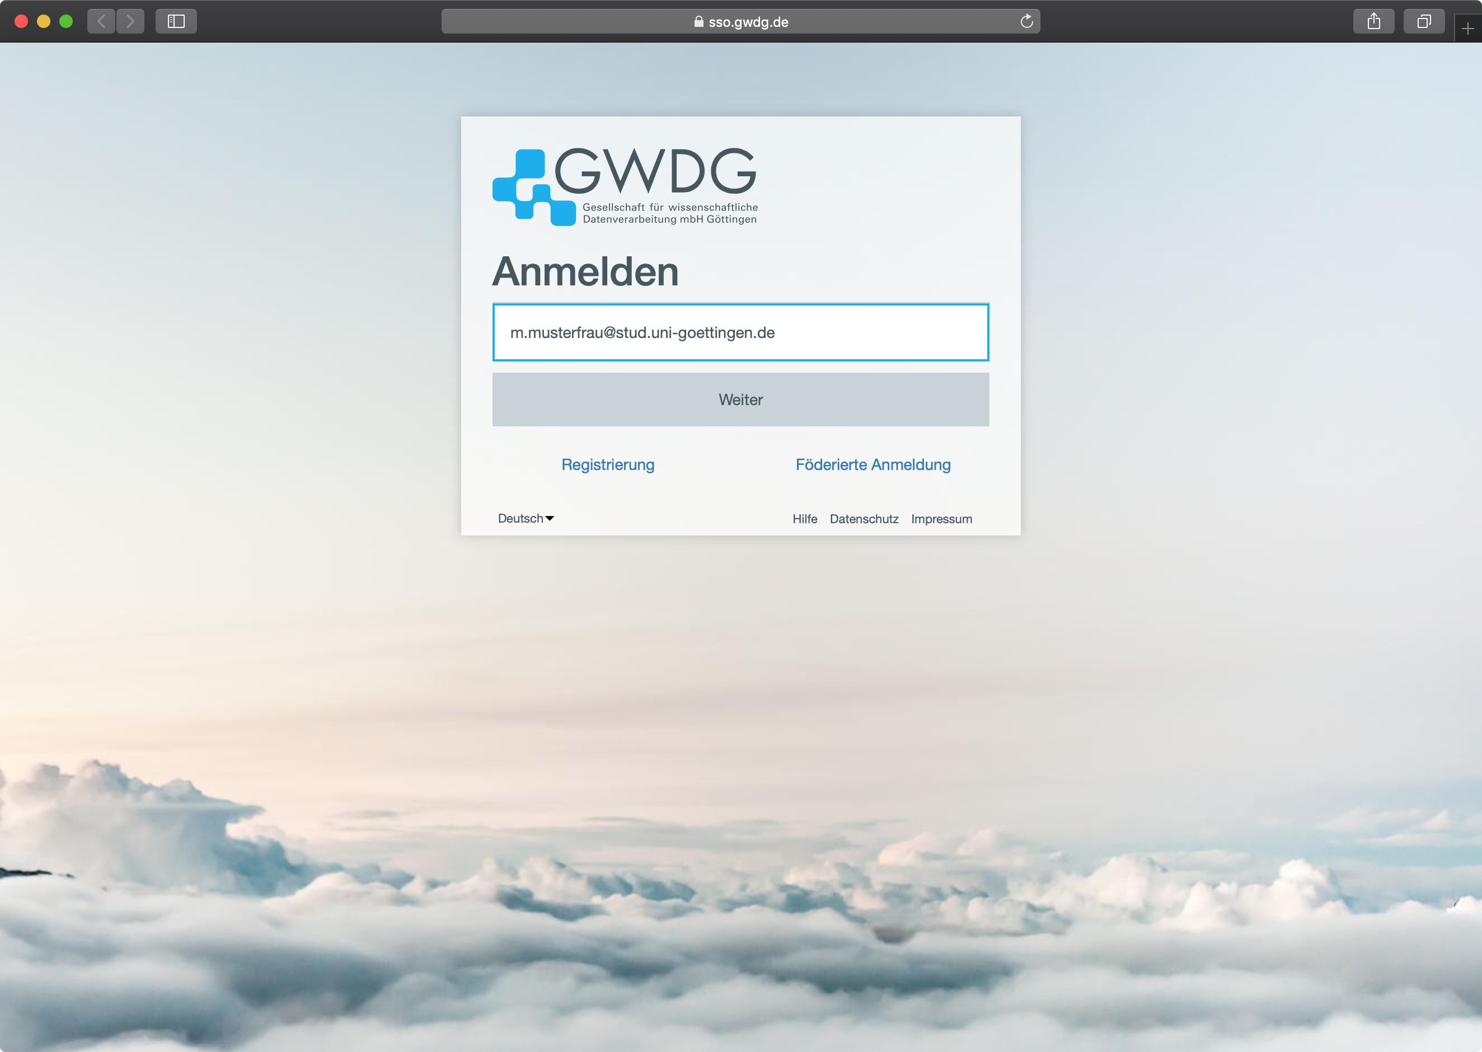Open the Registrierung link

[608, 464]
